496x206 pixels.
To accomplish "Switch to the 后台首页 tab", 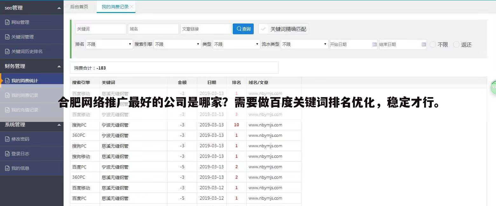I will [x=79, y=7].
